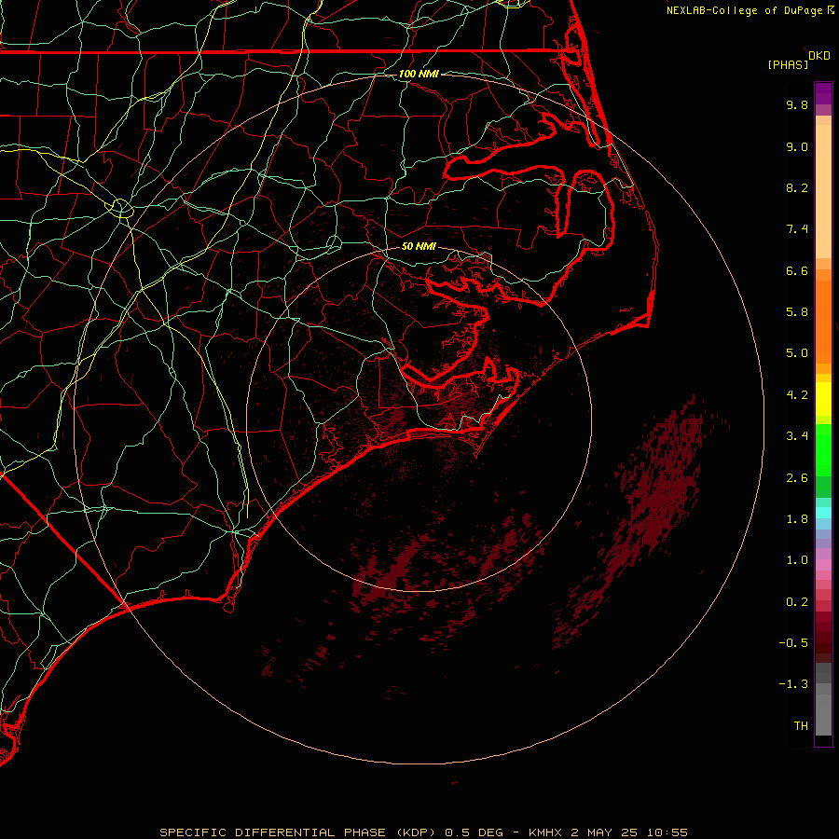Click the TH threshold label on the scale

(801, 726)
